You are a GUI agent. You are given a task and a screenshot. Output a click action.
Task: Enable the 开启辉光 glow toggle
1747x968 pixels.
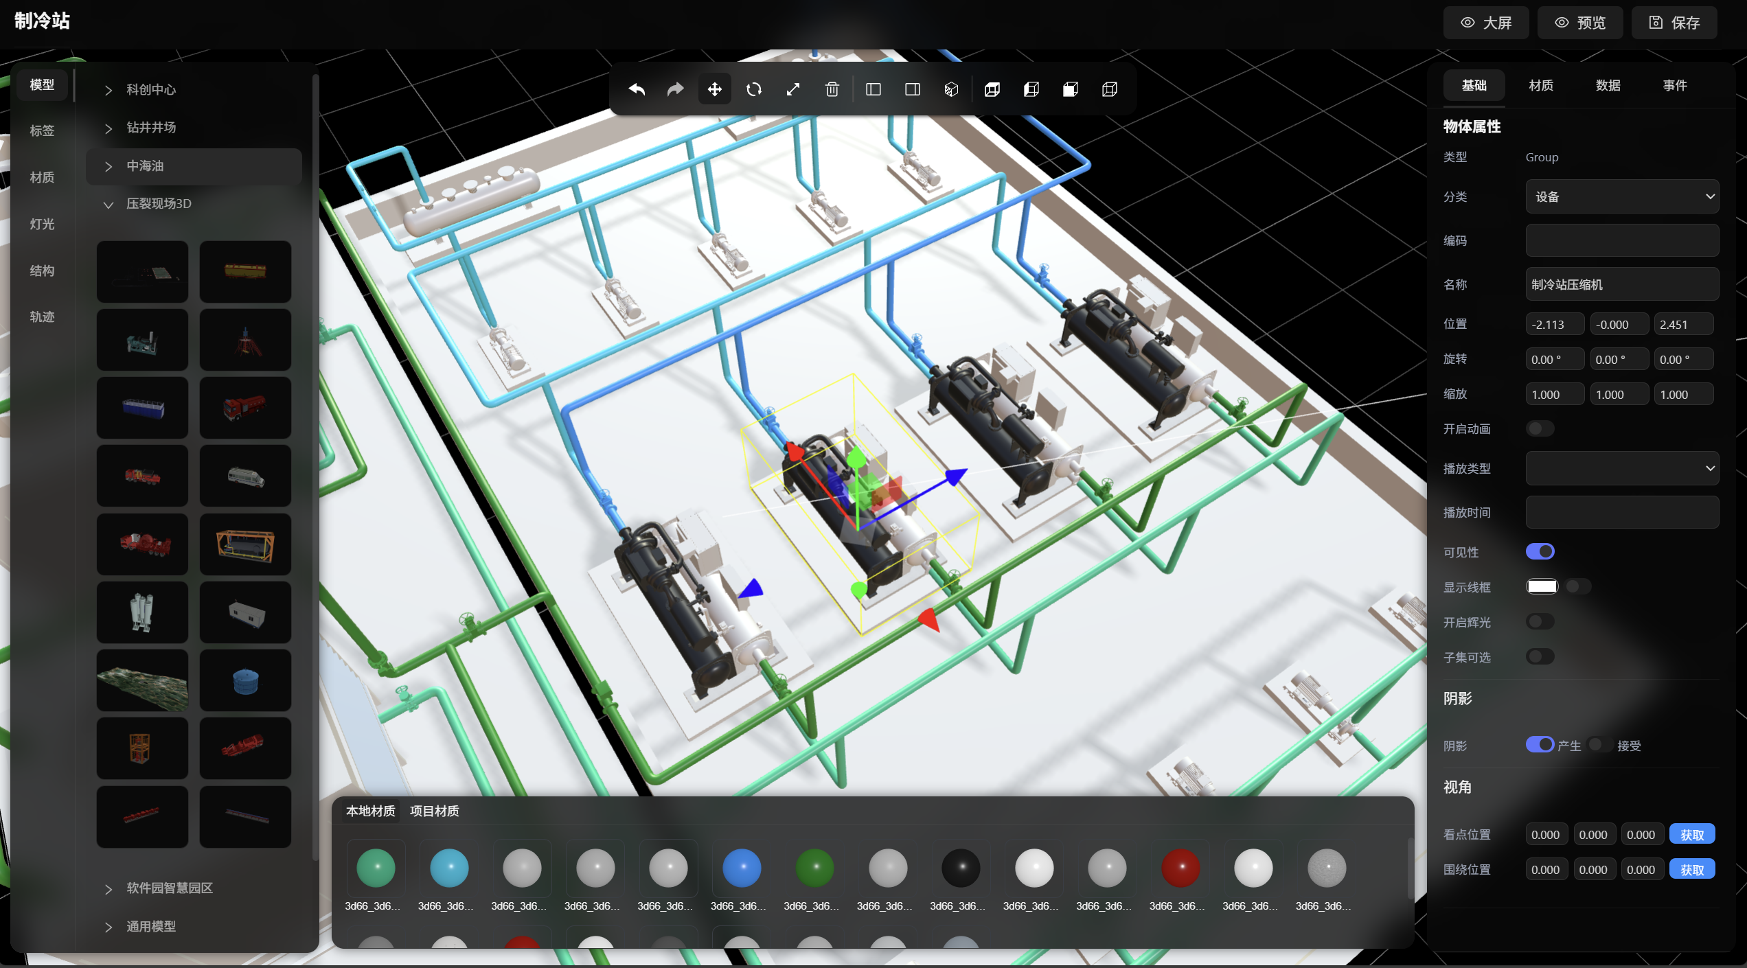(x=1540, y=621)
